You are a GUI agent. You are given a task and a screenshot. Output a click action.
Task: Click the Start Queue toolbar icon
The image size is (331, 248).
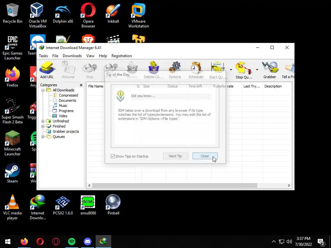tap(218, 70)
